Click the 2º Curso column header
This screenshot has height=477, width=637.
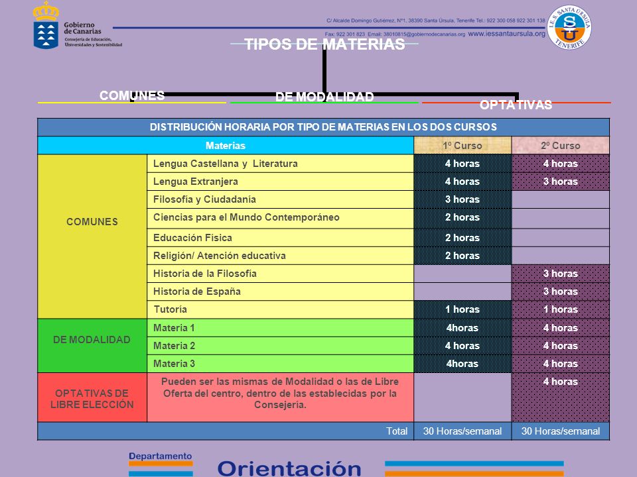coord(561,146)
